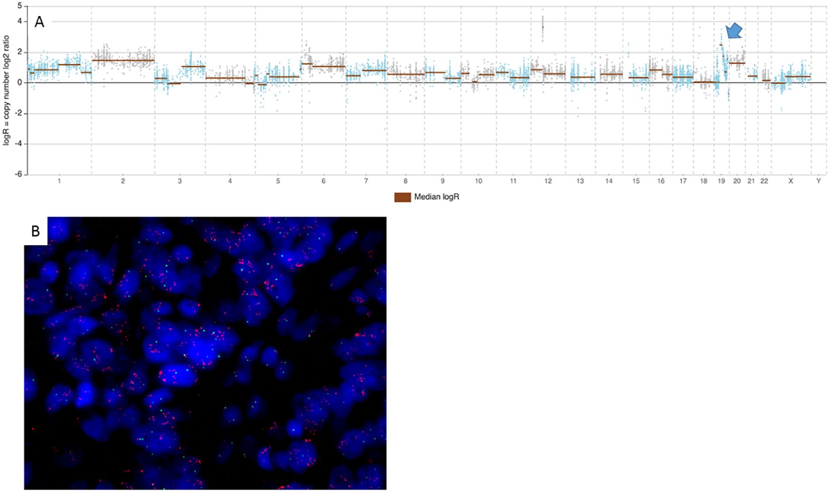Viewport: 830px width, 492px height.
Task: Click chromosome 17 label on x-axis
Action: [x=683, y=181]
